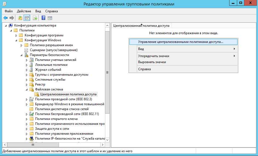The height and width of the screenshot is (156, 258).
Task: Choose Управление централизованными политиками доступа...
Action: coord(183,42)
